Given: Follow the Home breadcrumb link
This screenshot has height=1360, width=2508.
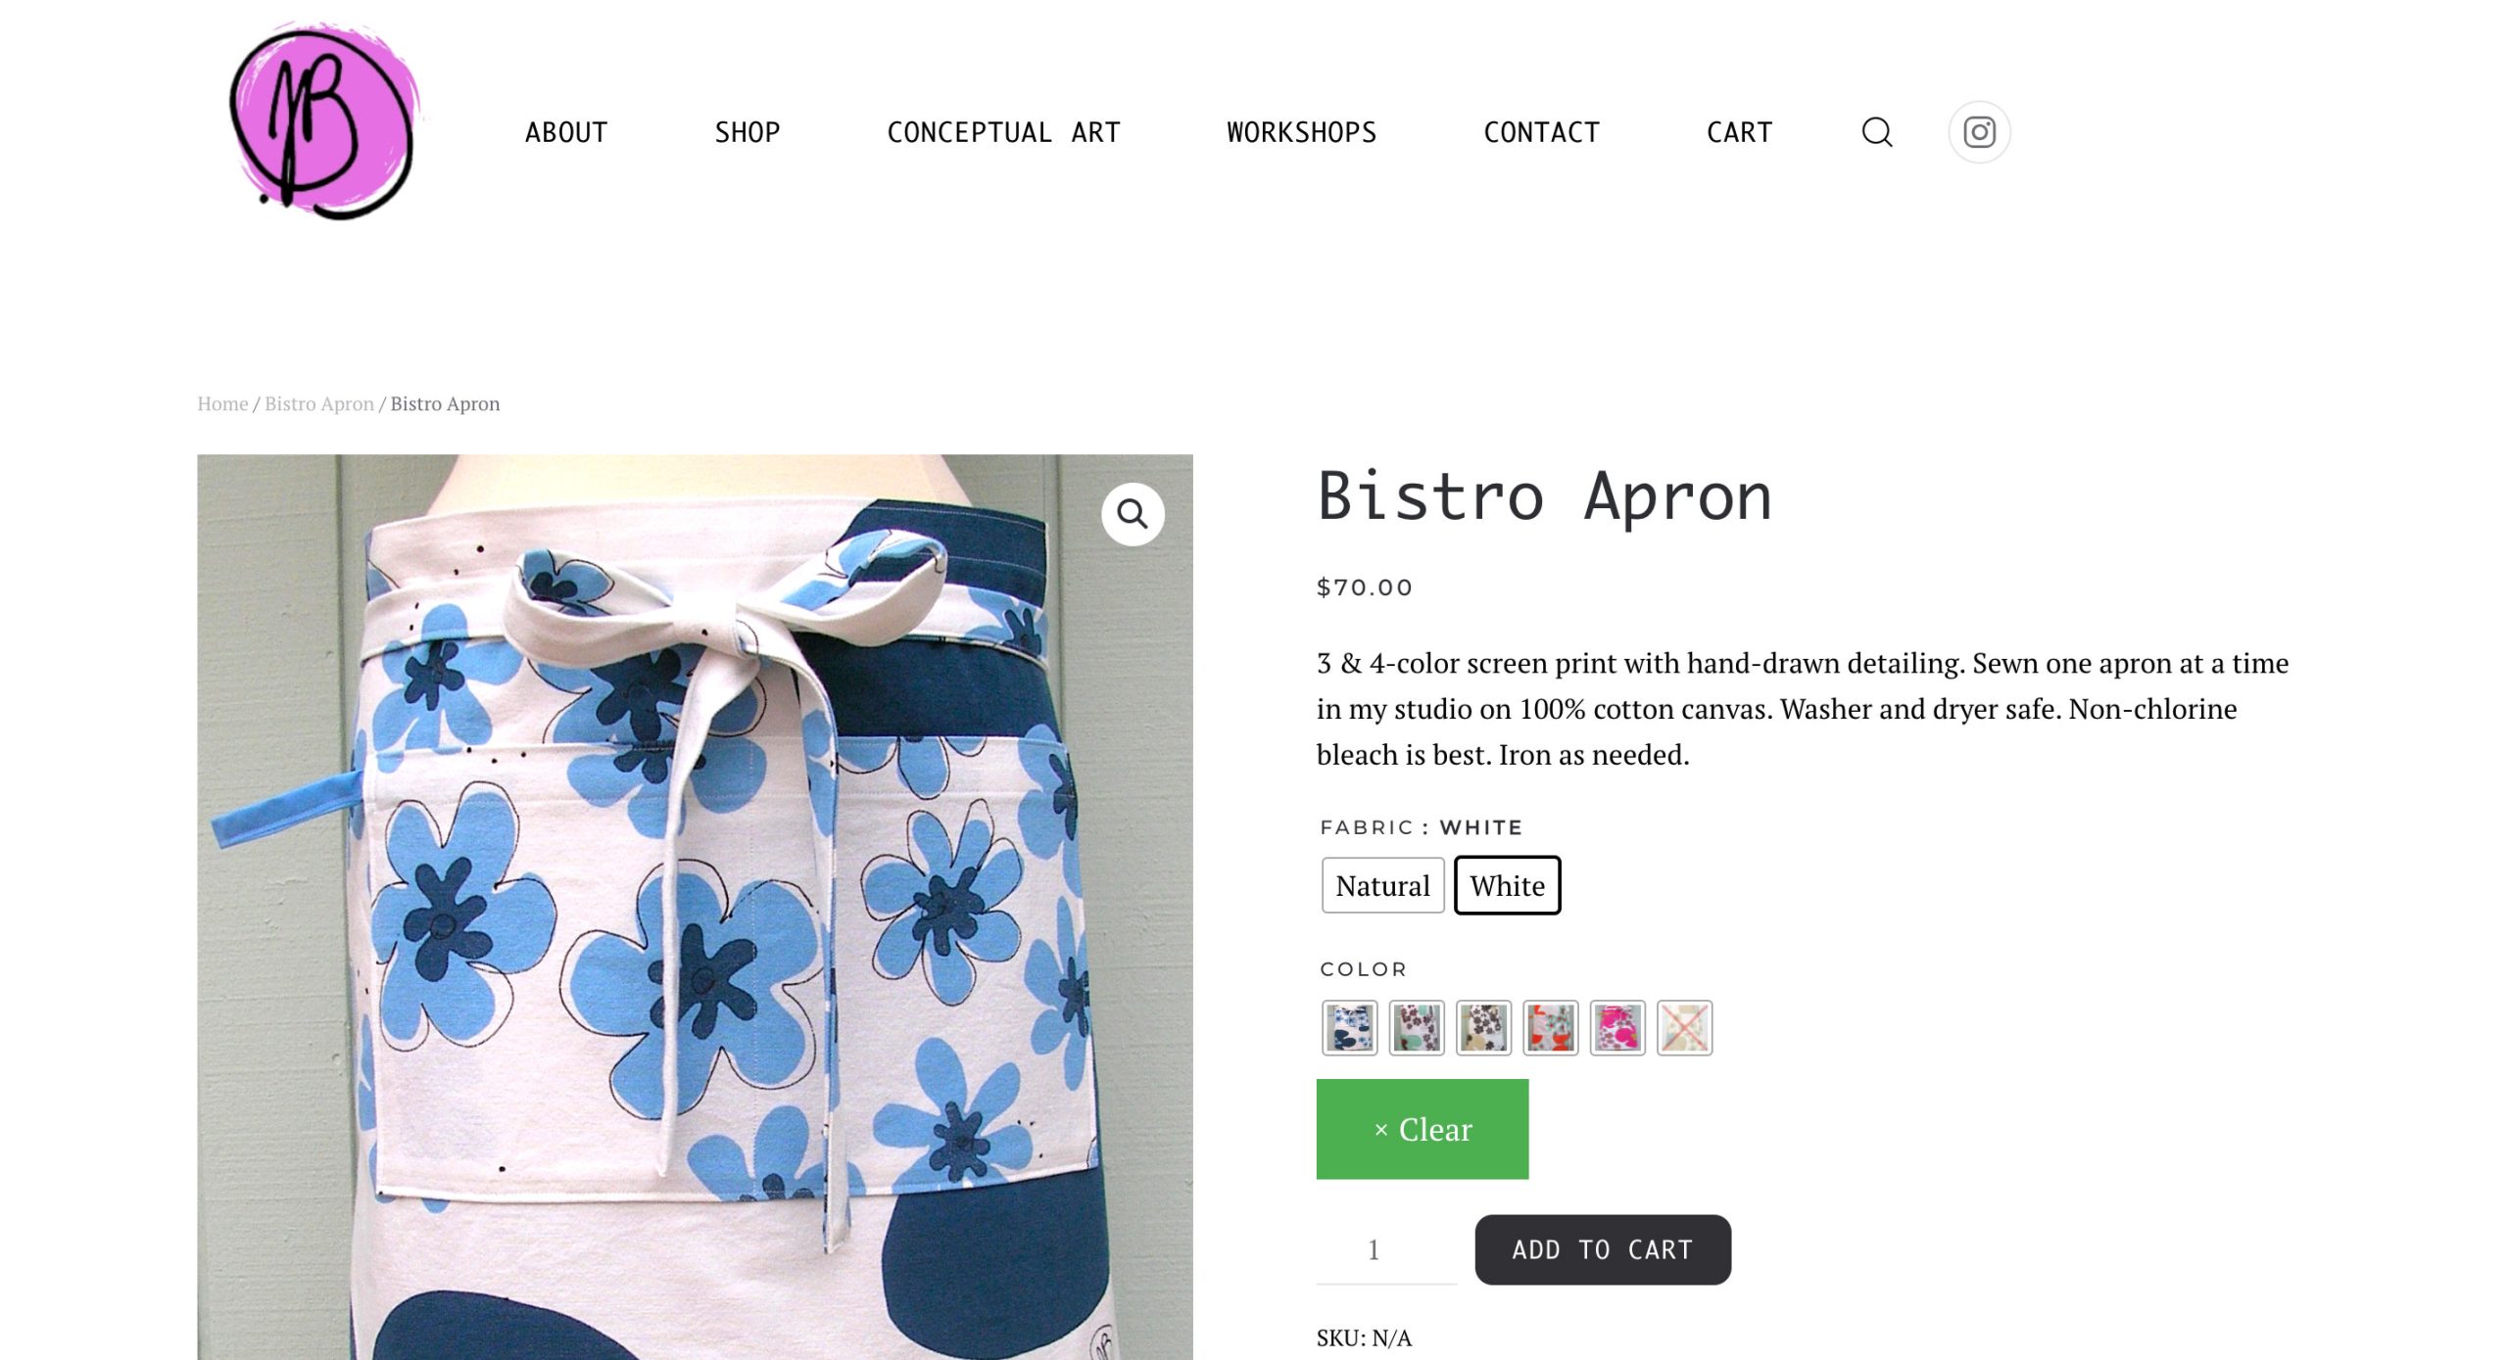Looking at the screenshot, I should point(222,403).
